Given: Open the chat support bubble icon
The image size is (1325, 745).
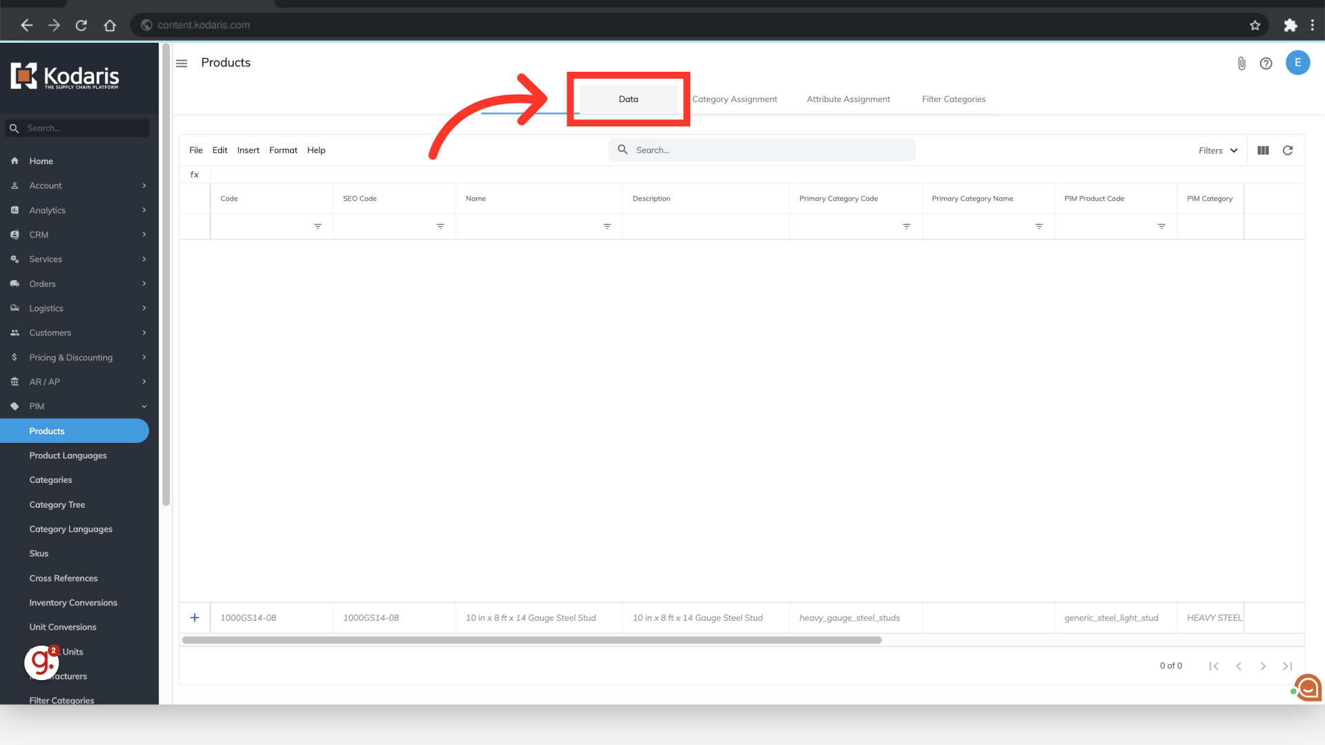Looking at the screenshot, I should click(1307, 688).
